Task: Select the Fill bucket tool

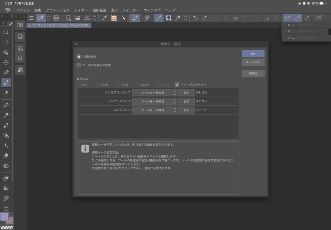Action: (x=6, y=178)
